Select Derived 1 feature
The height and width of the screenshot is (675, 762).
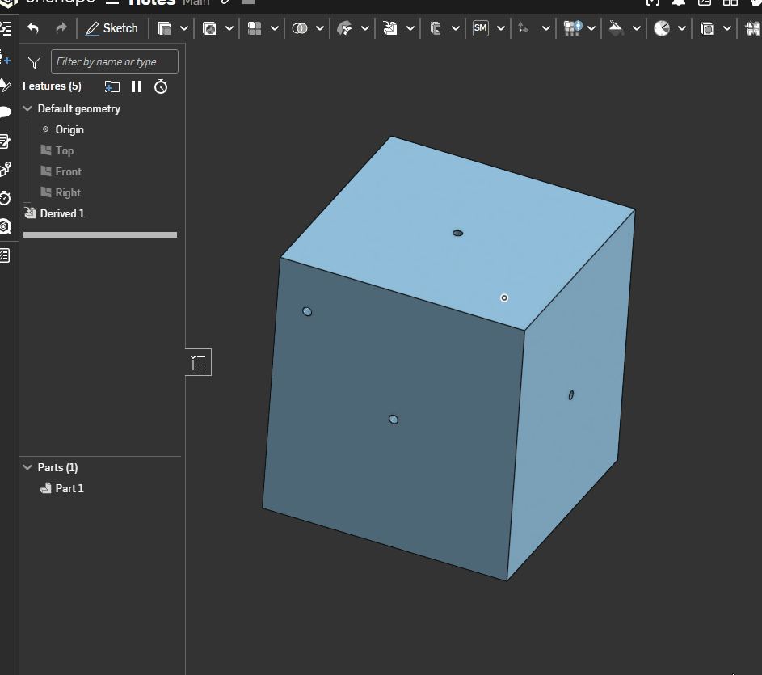62,213
